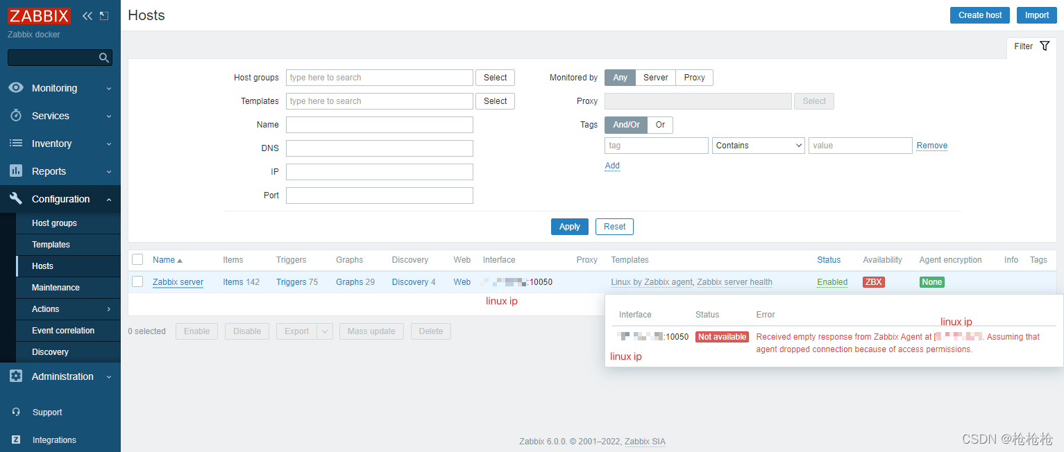
Task: Click the Filter funnel icon
Action: (x=1045, y=46)
